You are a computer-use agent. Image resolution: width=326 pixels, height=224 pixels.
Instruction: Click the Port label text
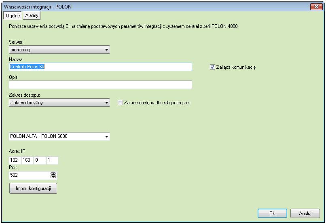point(13,167)
